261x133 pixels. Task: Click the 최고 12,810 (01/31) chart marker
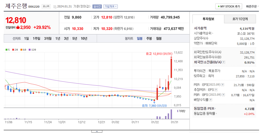159,54
